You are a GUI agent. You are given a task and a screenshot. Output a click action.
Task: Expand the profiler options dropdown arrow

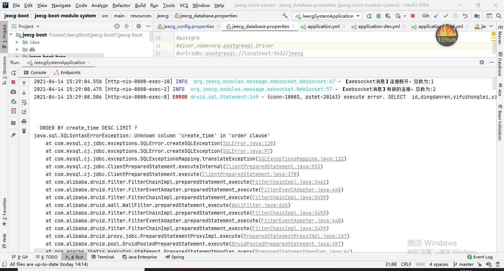(405, 16)
